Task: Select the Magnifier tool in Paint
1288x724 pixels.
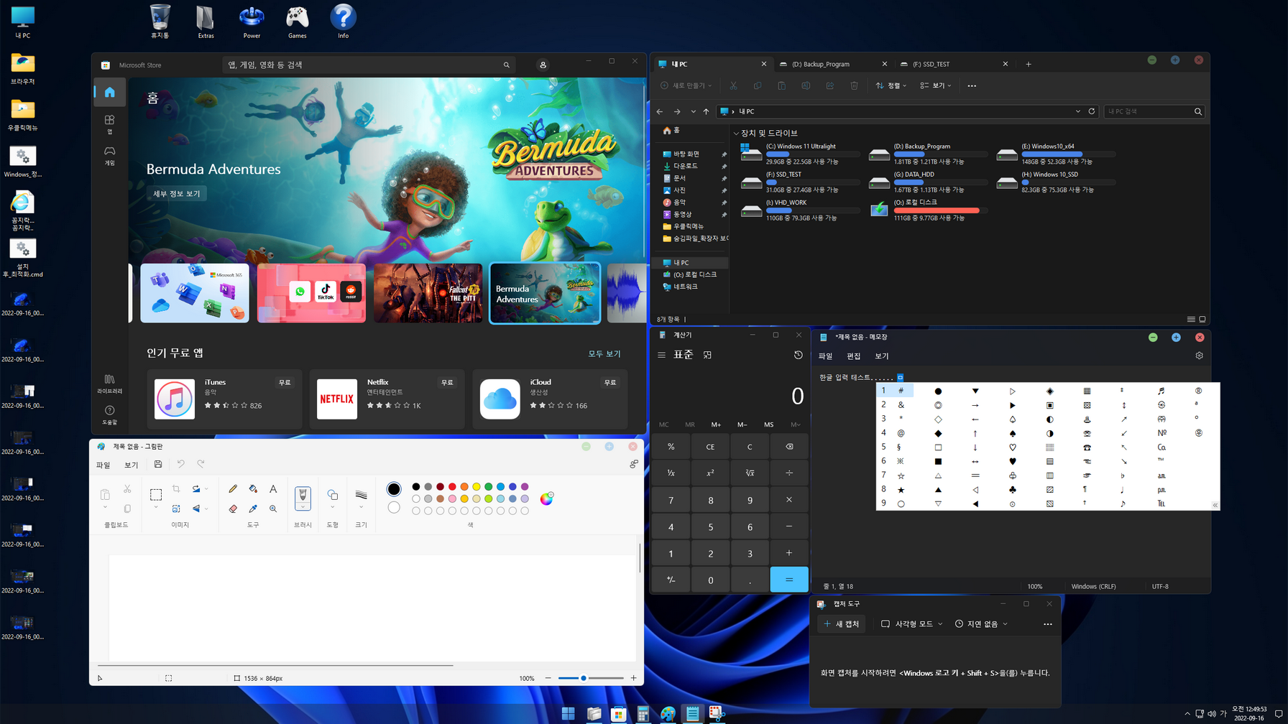Action: [273, 509]
